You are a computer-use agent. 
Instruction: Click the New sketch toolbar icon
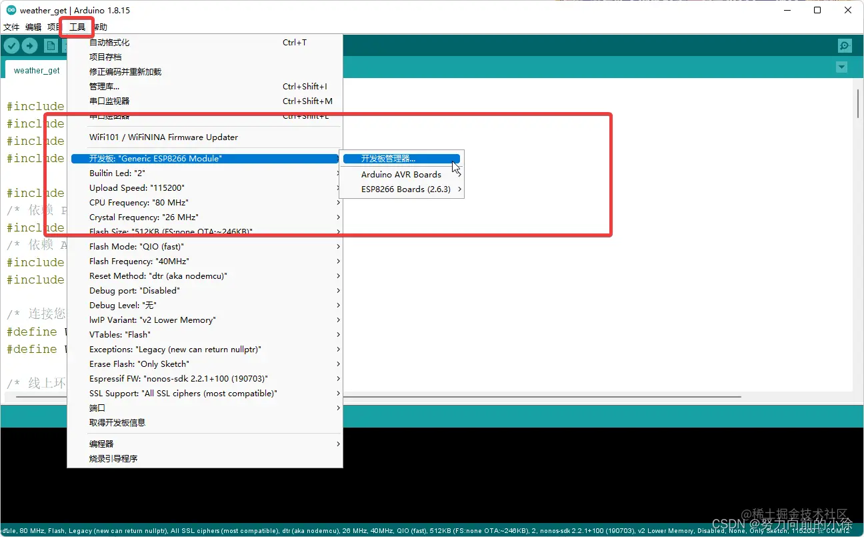pyautogui.click(x=51, y=45)
